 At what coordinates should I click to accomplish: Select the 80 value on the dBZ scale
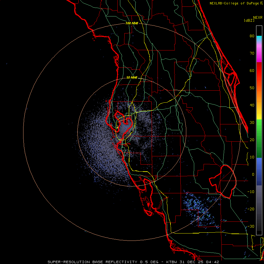pyautogui.click(x=252, y=36)
